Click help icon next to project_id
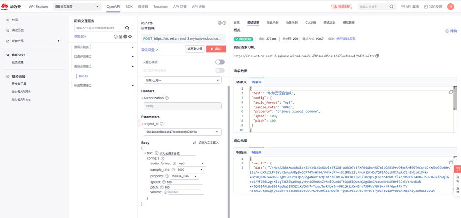The image size is (461, 218). coord(161,124)
